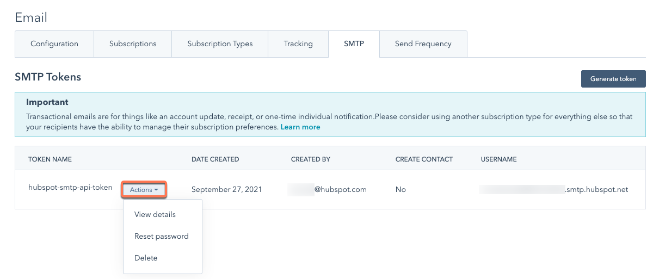Click the Generate token button

(x=613, y=79)
